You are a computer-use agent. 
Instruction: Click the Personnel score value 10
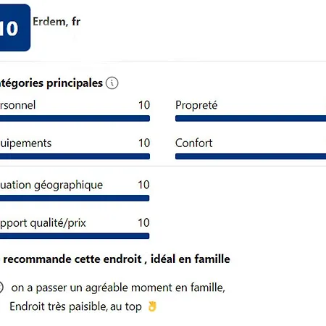144,105
